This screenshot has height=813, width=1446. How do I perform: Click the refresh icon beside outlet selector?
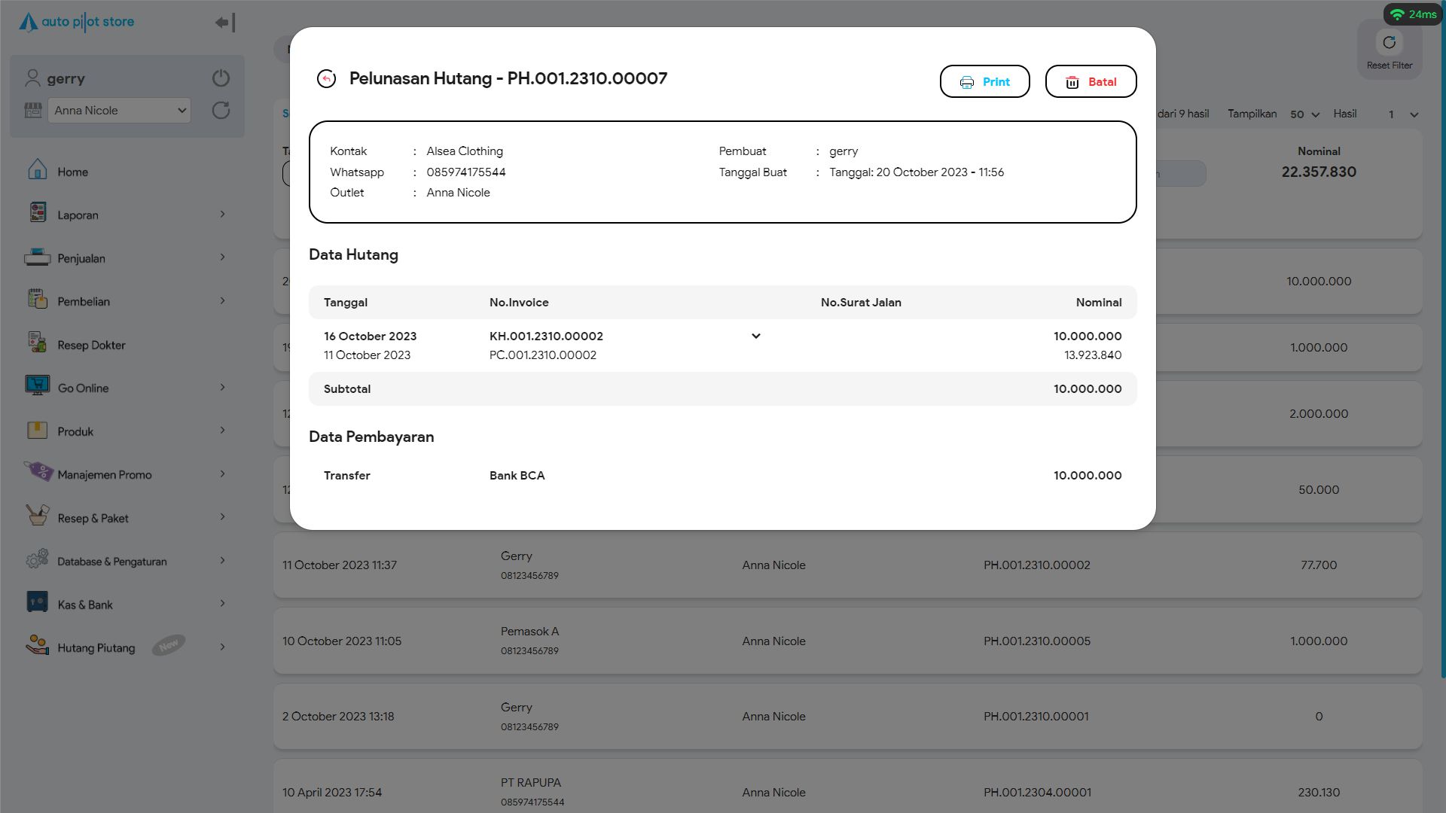pyautogui.click(x=221, y=111)
